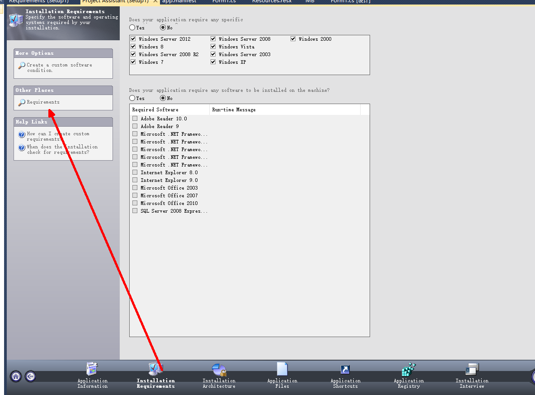Open Create a custom software condition link

(59, 68)
